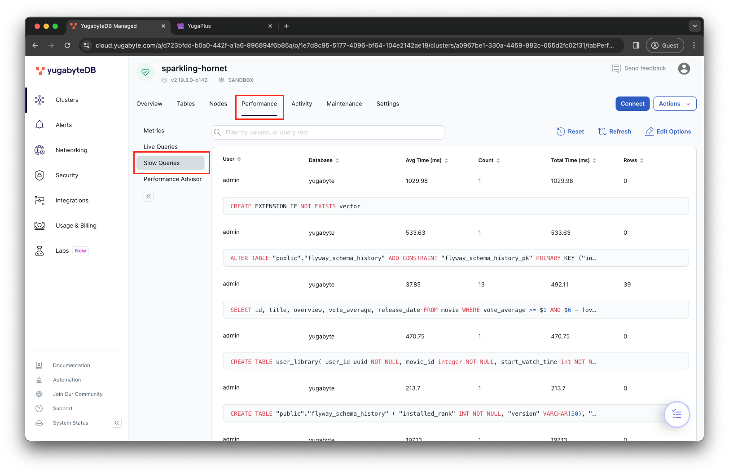This screenshot has height=474, width=729.
Task: Collapse the query navigation panel
Action: [x=149, y=197]
